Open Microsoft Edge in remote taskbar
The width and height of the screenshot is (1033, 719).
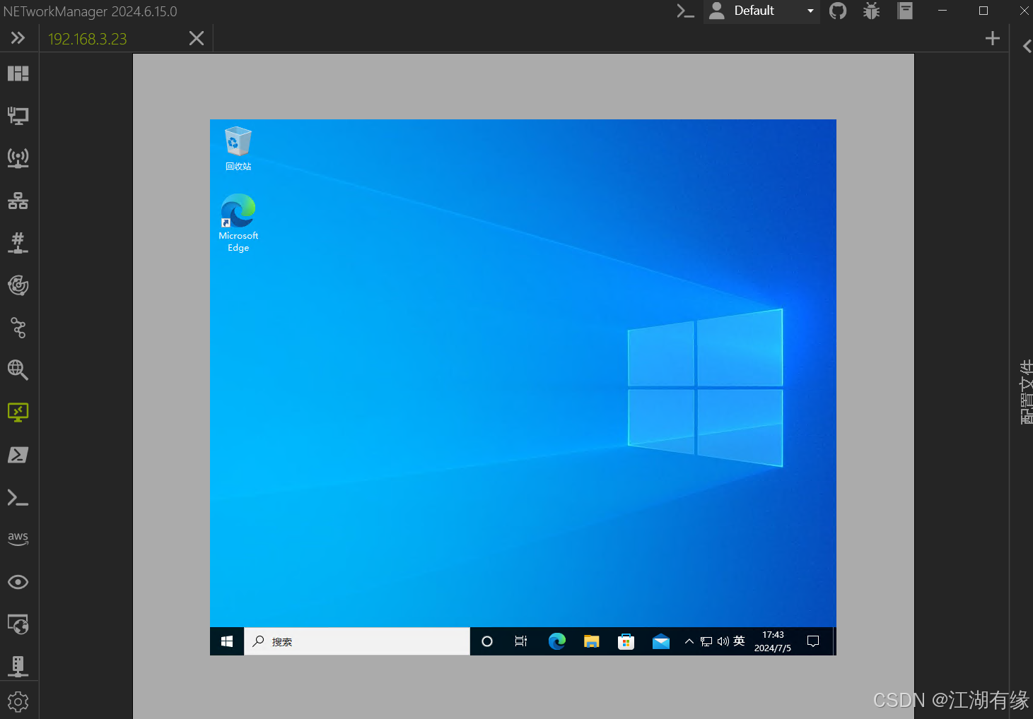[x=557, y=641]
